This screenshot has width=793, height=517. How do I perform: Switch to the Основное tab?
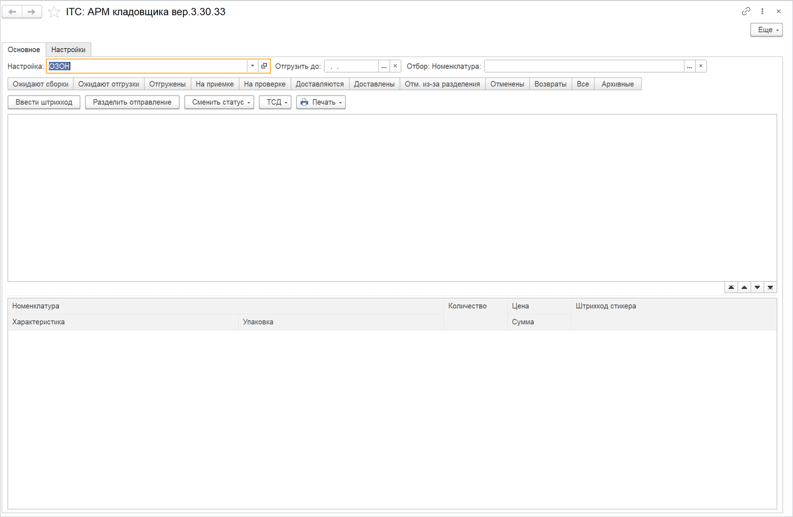(x=24, y=49)
